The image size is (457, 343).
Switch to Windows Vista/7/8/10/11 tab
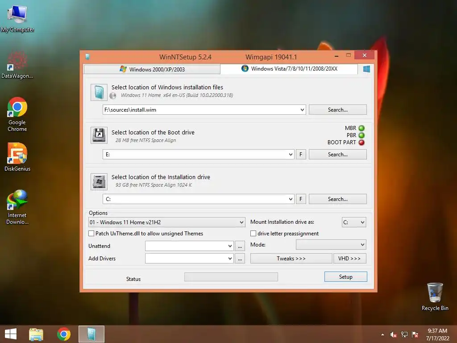[289, 69]
